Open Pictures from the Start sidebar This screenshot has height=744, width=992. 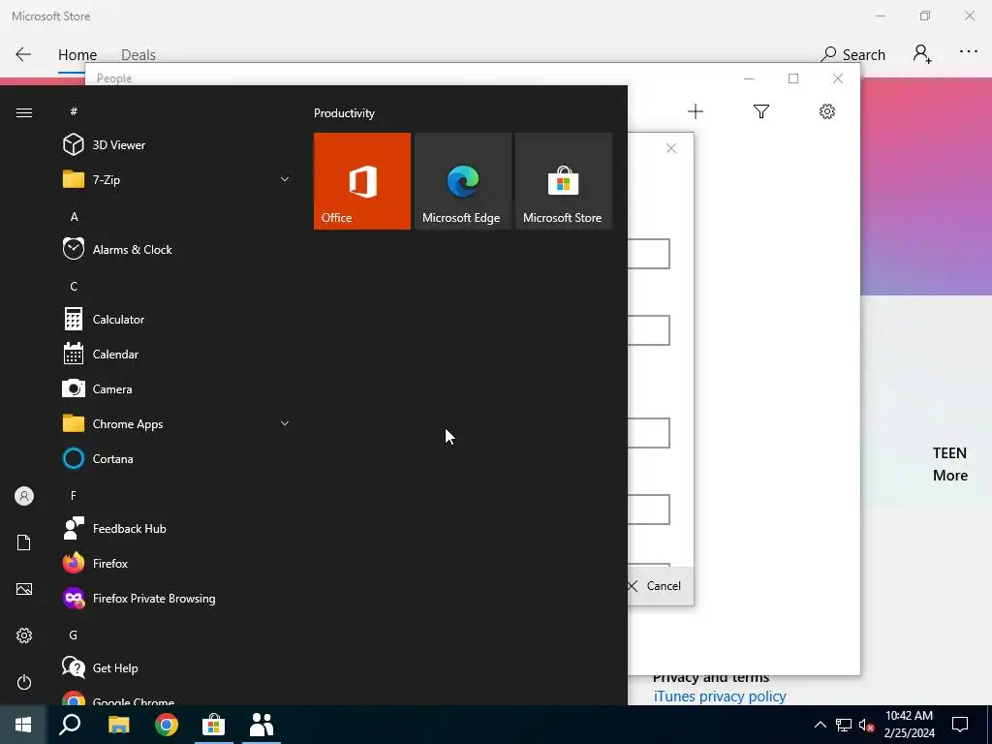click(24, 589)
